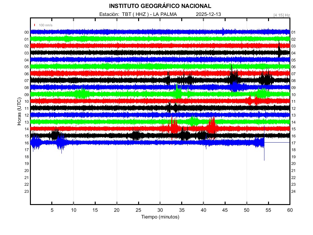Click the Tiempo (minutos) axis label

160,217
